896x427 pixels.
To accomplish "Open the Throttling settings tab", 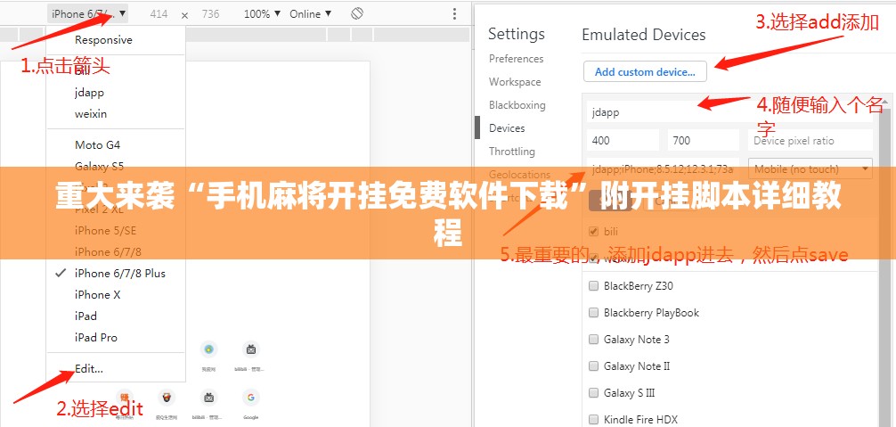I will point(512,152).
